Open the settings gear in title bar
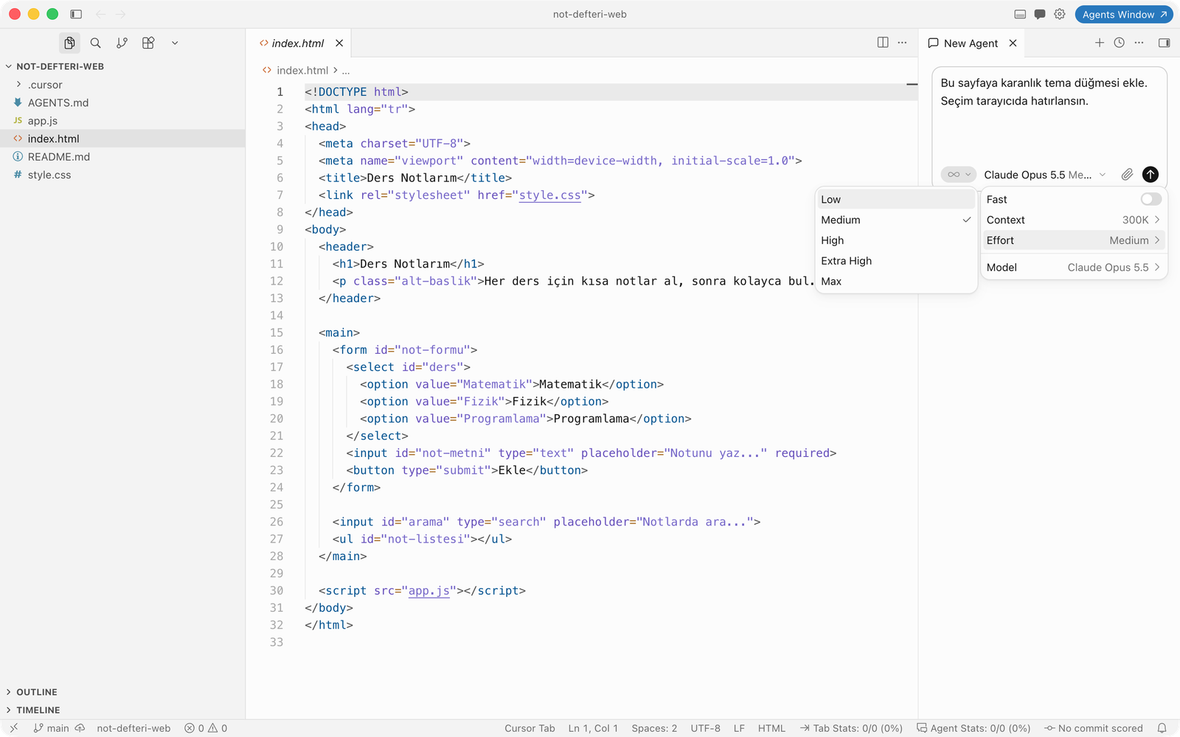The height and width of the screenshot is (737, 1180). click(x=1060, y=14)
